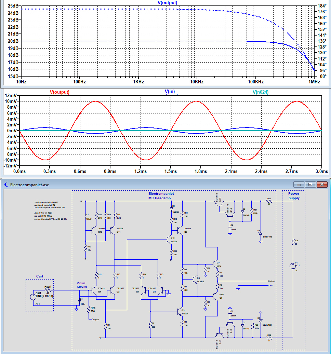Select the C4 100n capacitor
The height and width of the screenshot is (354, 331).
click(x=80, y=301)
